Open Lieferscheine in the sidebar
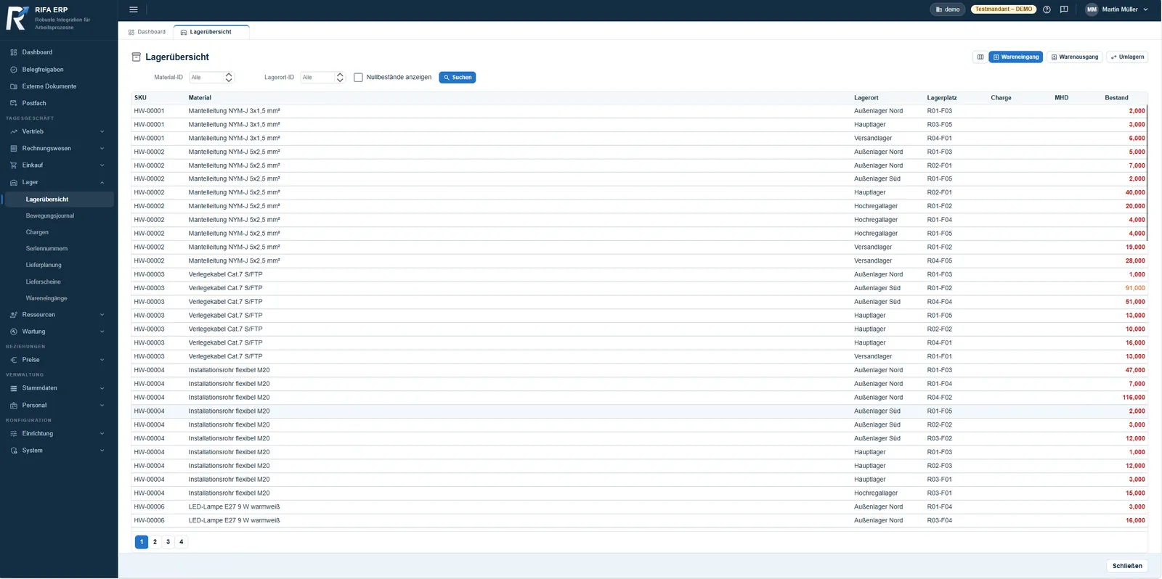The image size is (1162, 579). [44, 282]
